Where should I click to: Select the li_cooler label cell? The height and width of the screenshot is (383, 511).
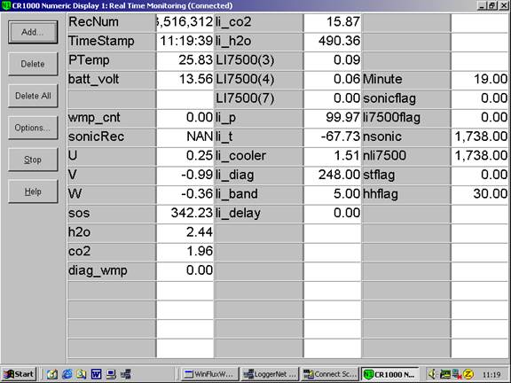pos(259,156)
